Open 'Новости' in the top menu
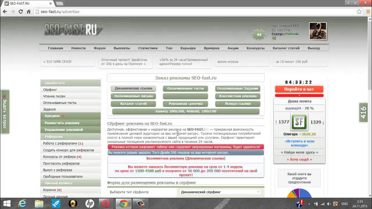 78,48
